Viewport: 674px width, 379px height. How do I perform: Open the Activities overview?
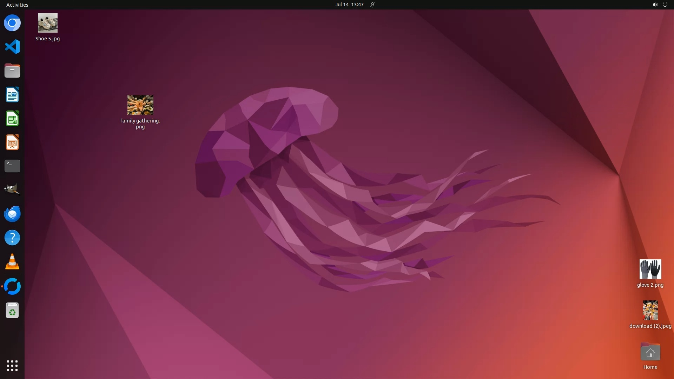click(17, 5)
